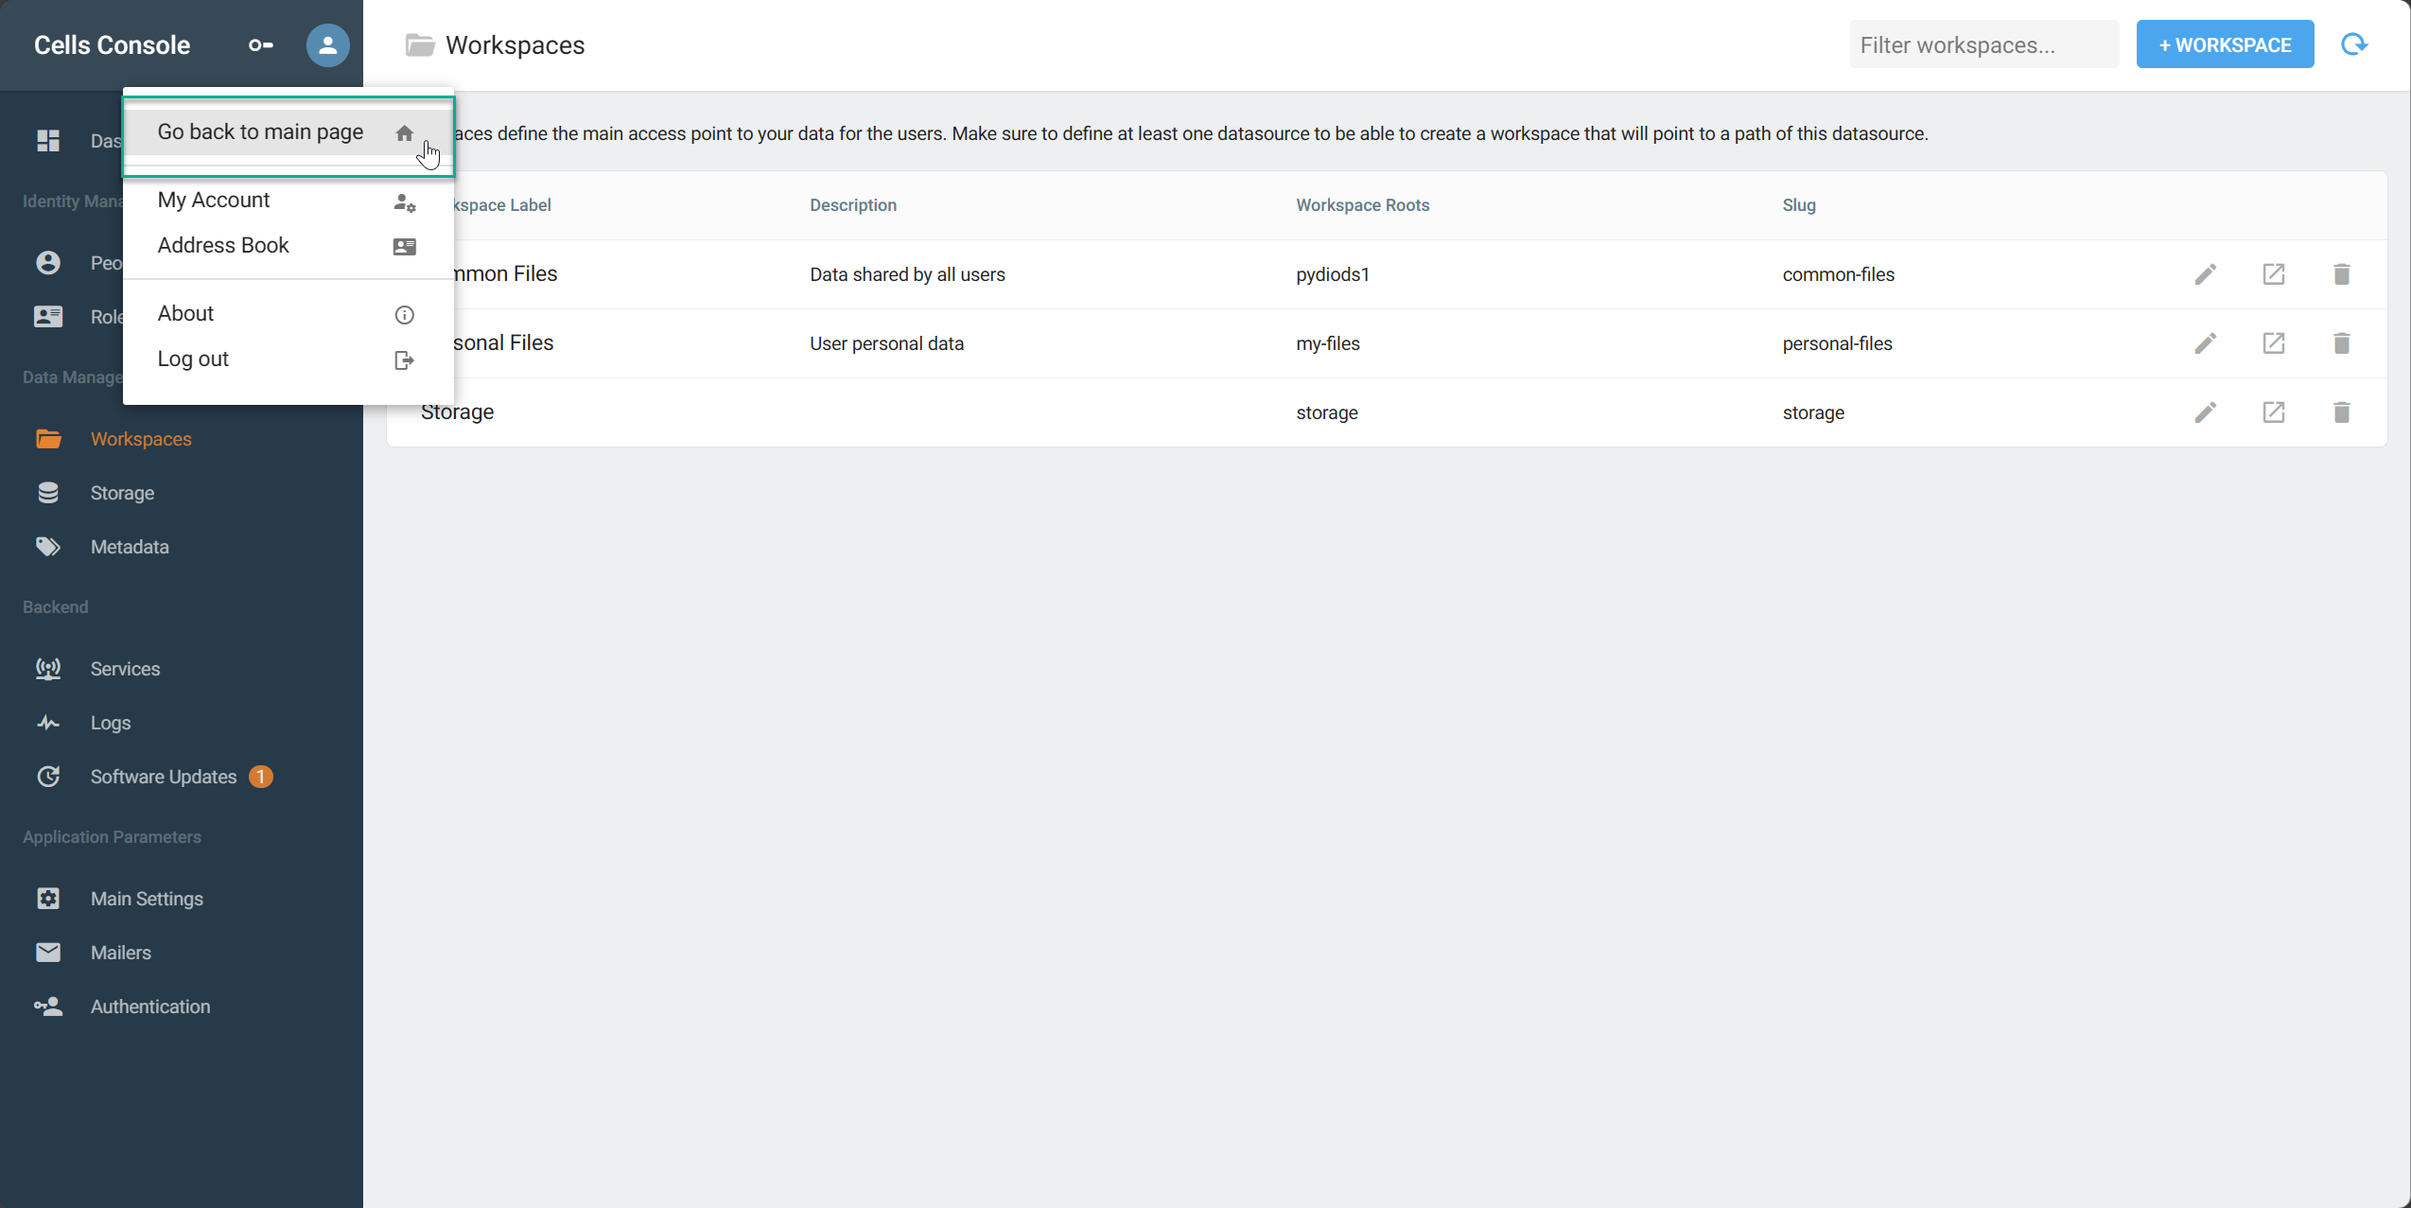
Task: Click the my-files root cell
Action: pos(1328,343)
